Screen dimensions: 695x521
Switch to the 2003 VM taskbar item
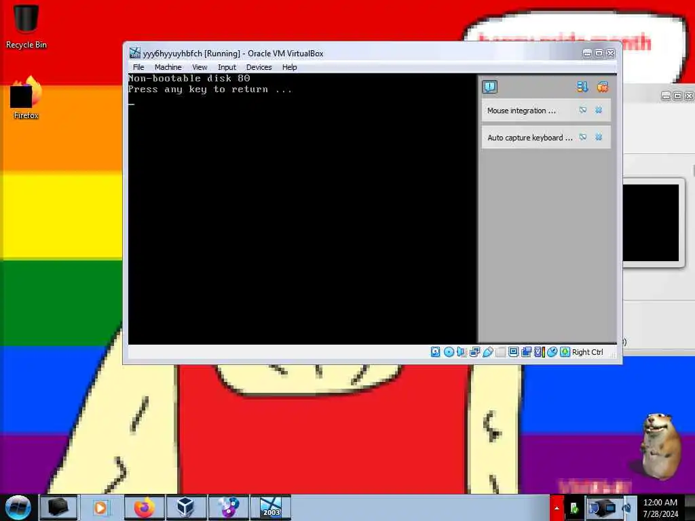click(271, 507)
